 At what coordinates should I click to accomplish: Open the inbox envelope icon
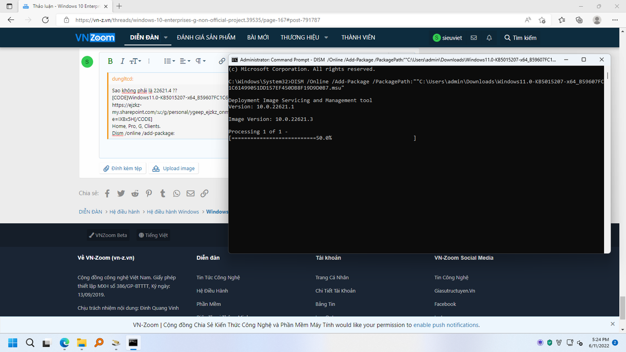[473, 38]
